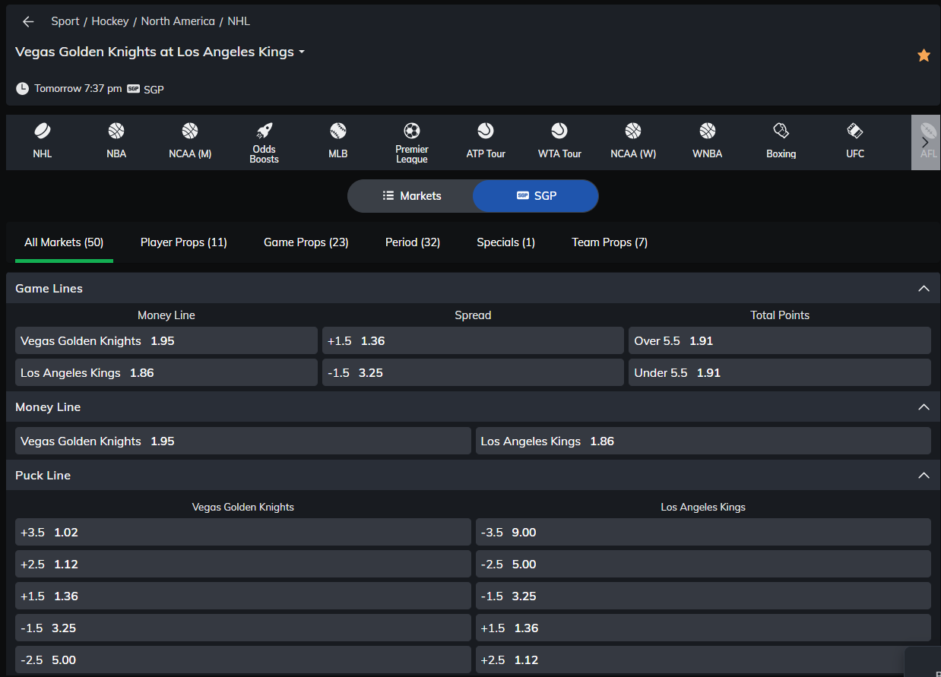Open the UFC icon
The image size is (941, 677).
[855, 131]
